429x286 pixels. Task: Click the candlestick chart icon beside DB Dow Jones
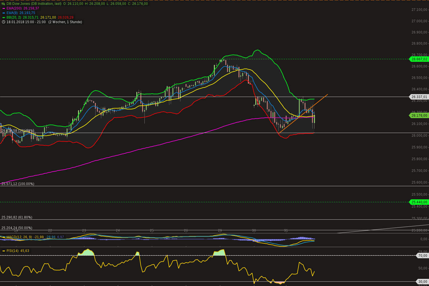tap(3, 4)
